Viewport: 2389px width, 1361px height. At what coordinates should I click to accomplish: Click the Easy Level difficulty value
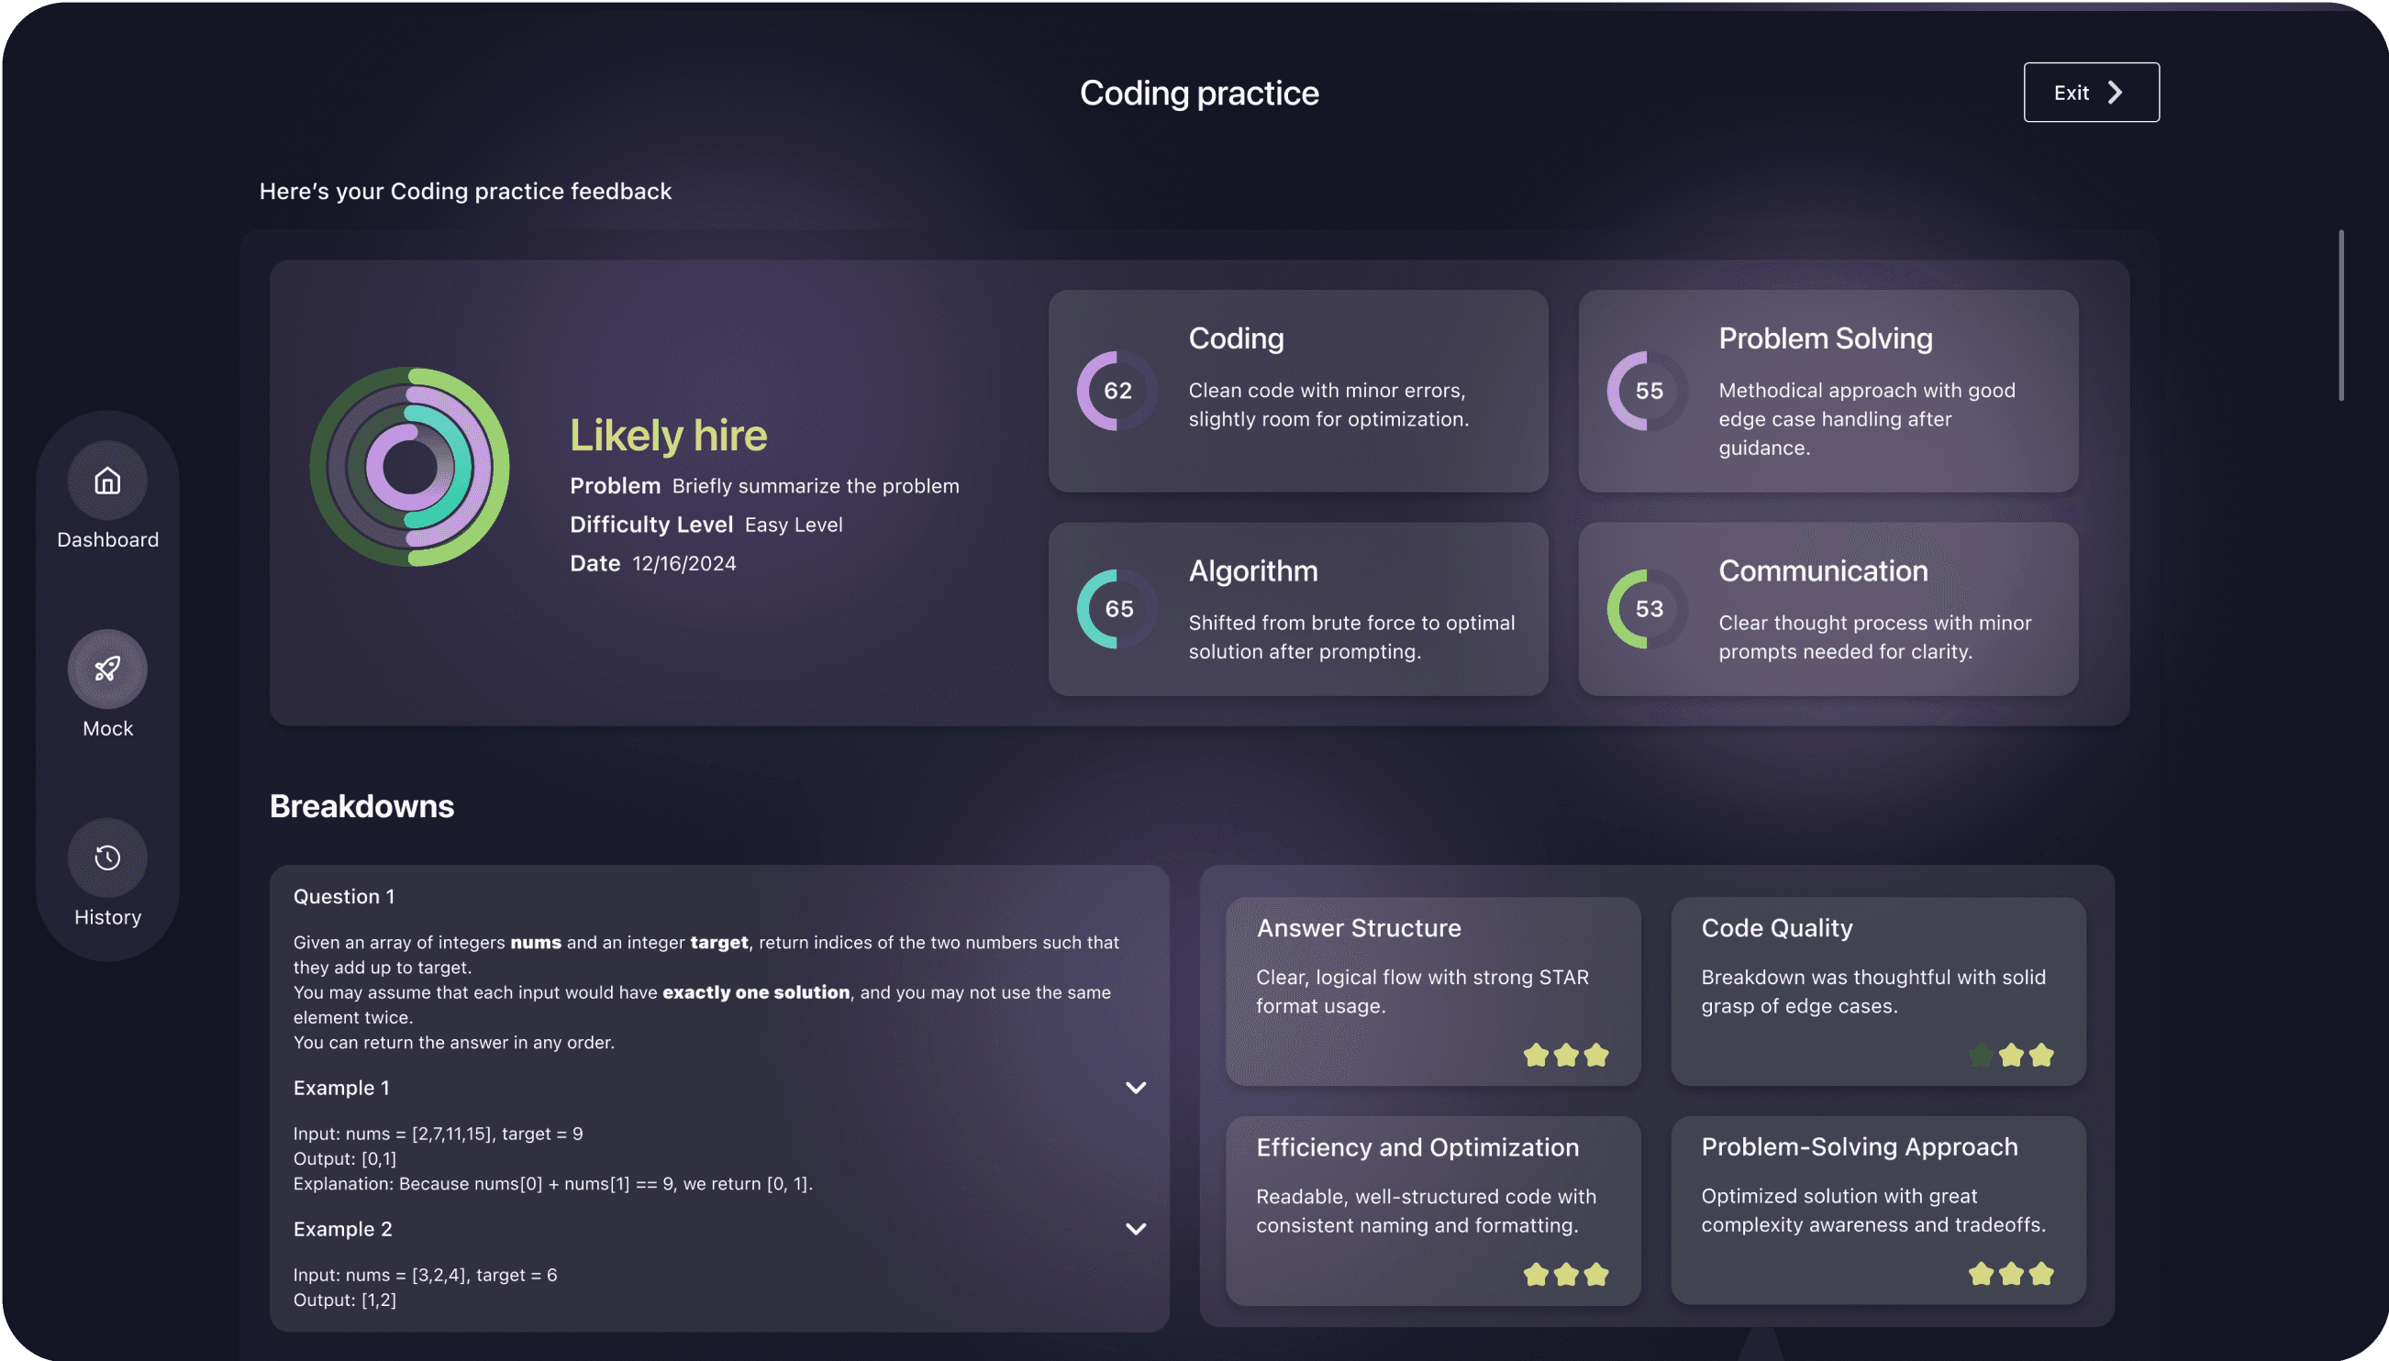coord(794,526)
